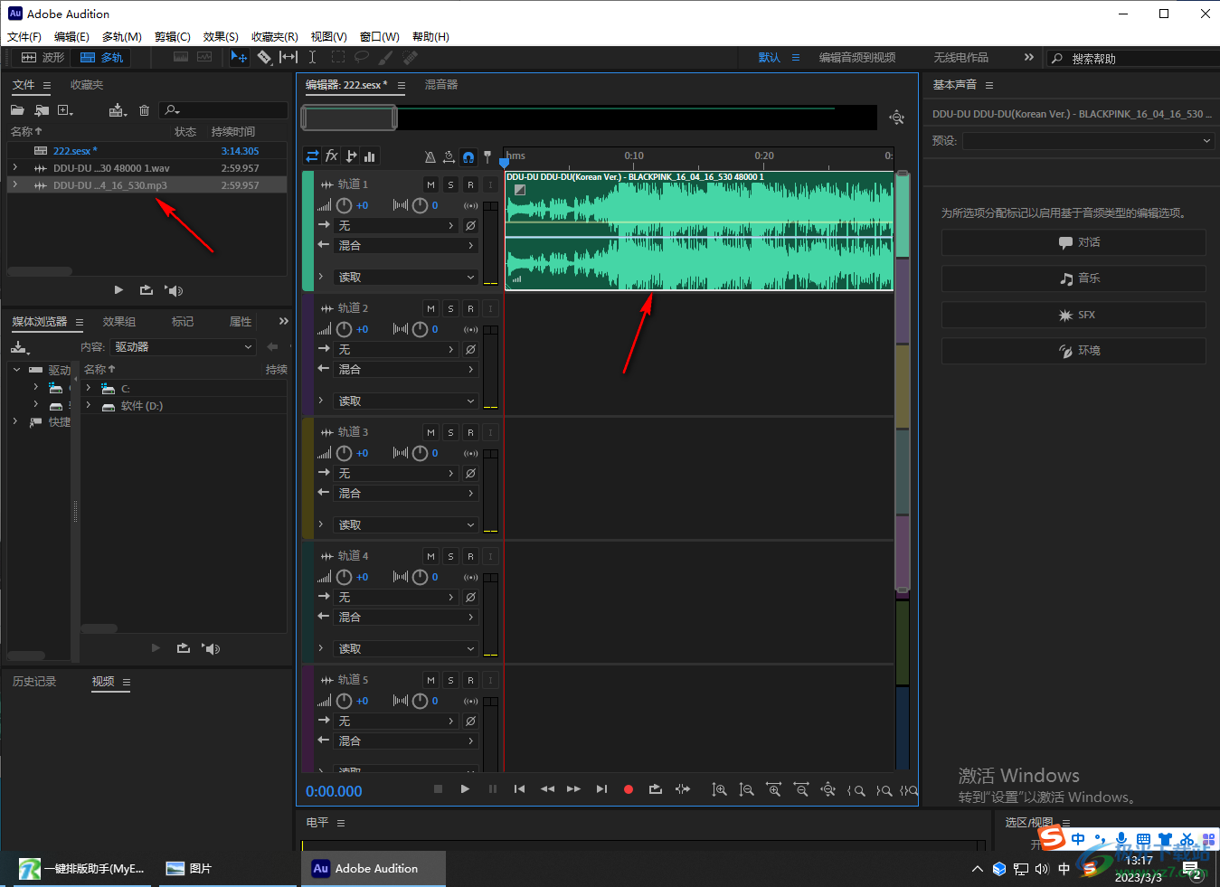Expand the DDU-DU 1.wav file entry
Viewport: 1220px width, 887px height.
(15, 168)
